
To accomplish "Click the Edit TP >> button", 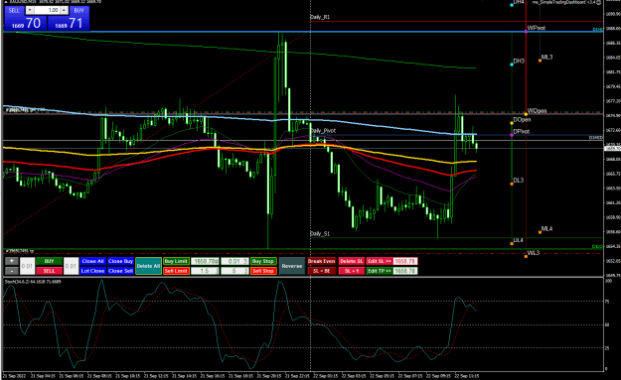I will coord(380,271).
